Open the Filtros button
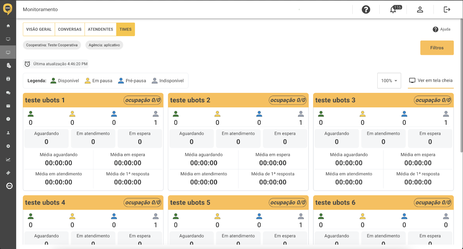The height and width of the screenshot is (249, 463). point(437,48)
